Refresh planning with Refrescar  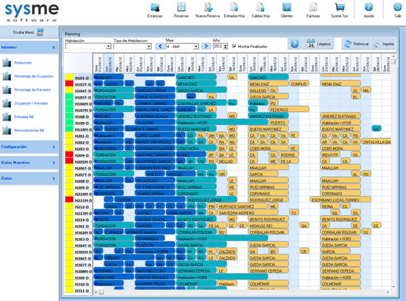pyautogui.click(x=356, y=44)
